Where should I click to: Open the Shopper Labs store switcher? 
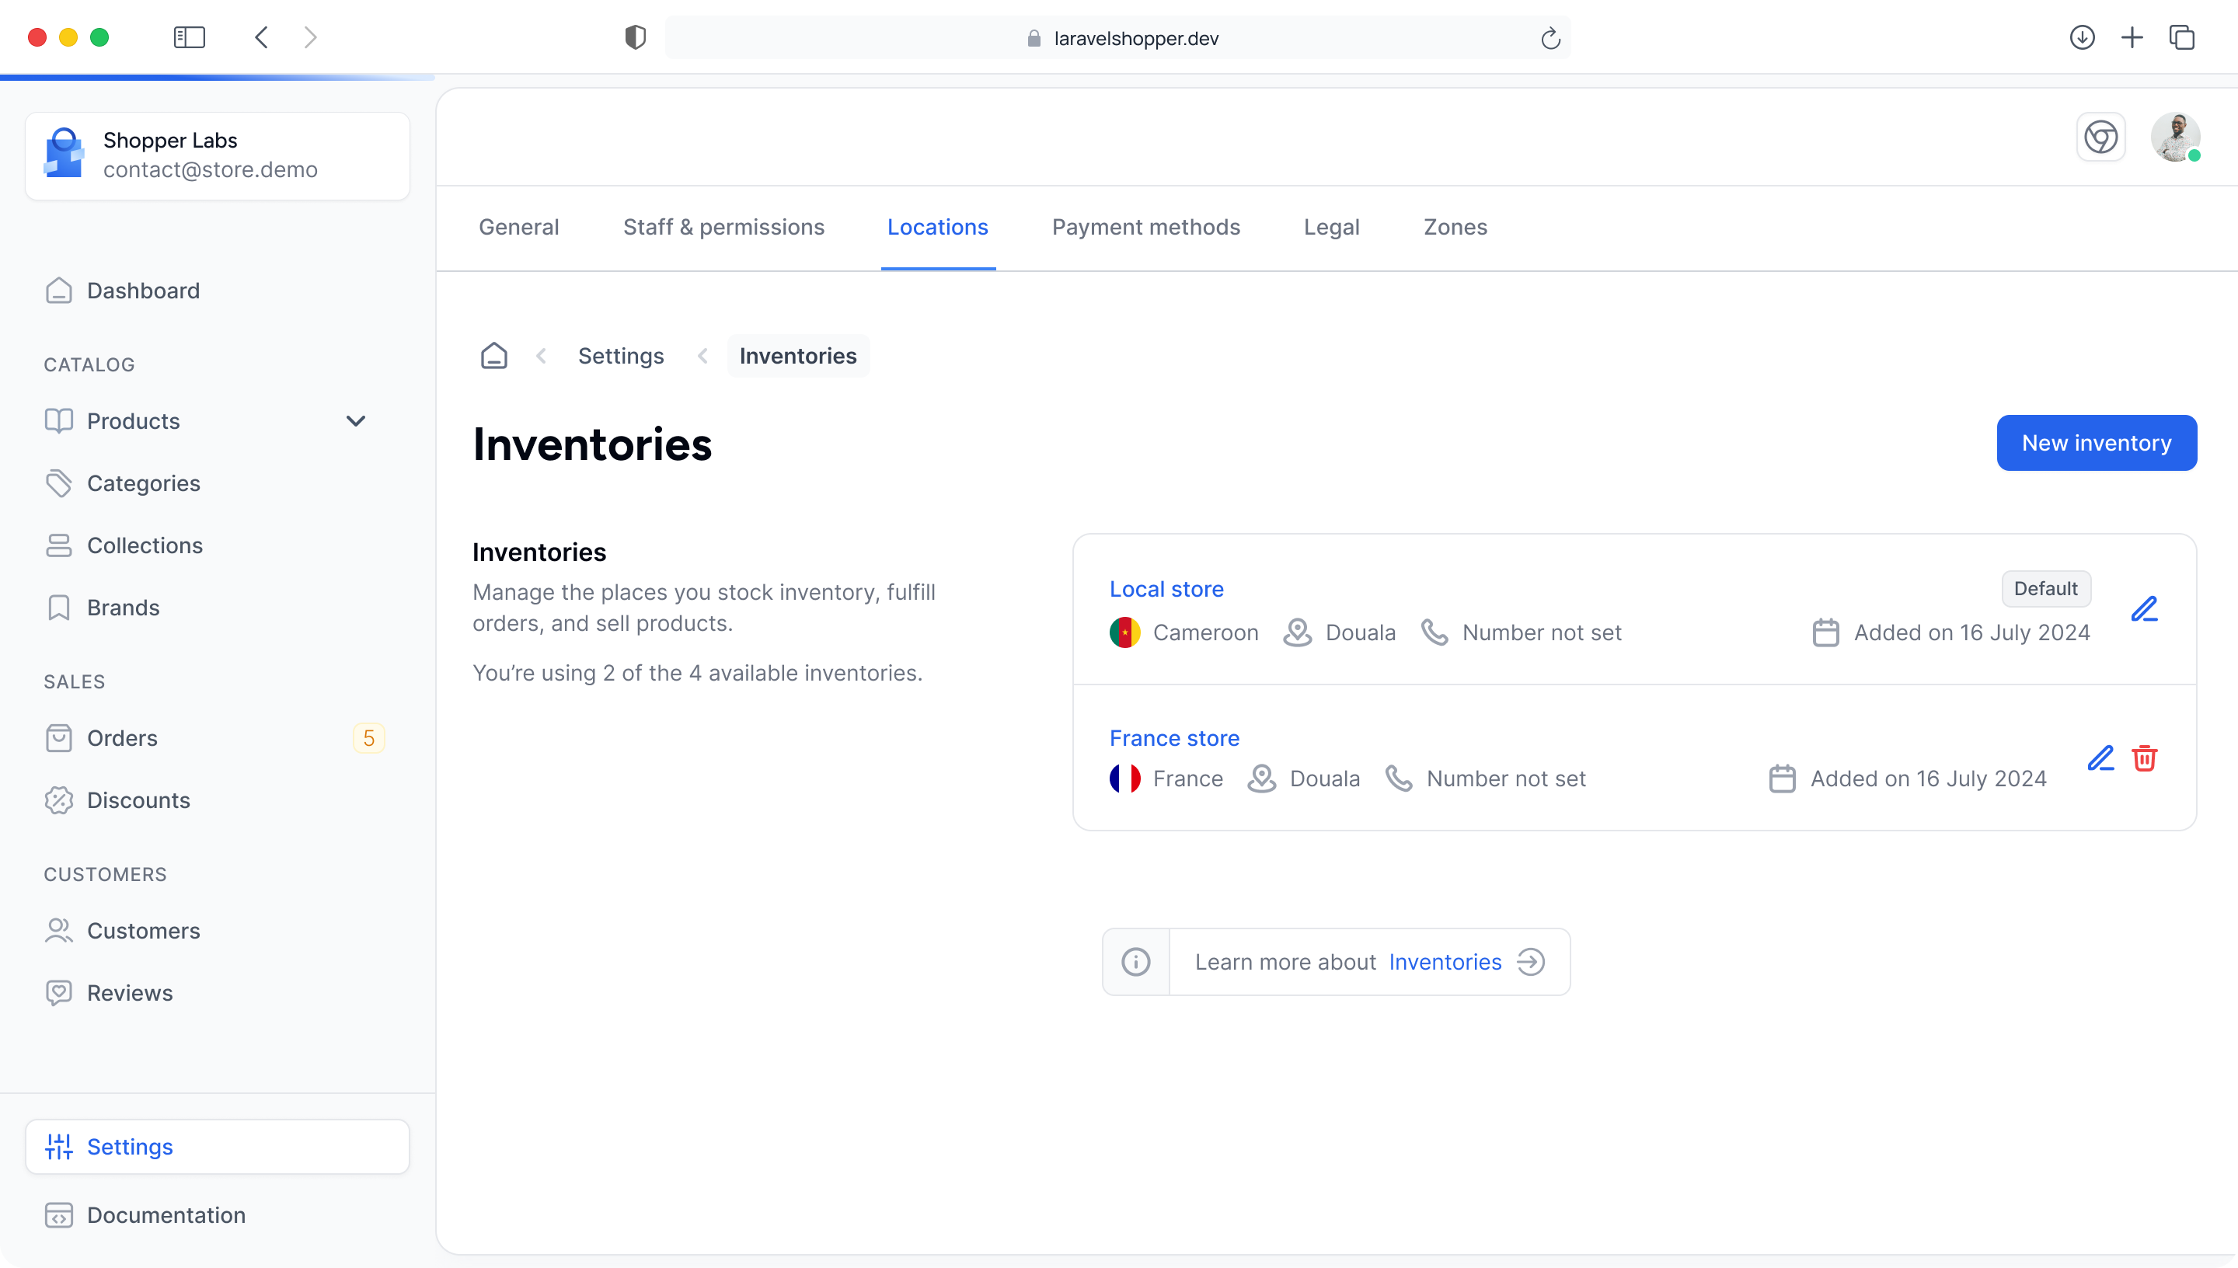[x=217, y=156]
